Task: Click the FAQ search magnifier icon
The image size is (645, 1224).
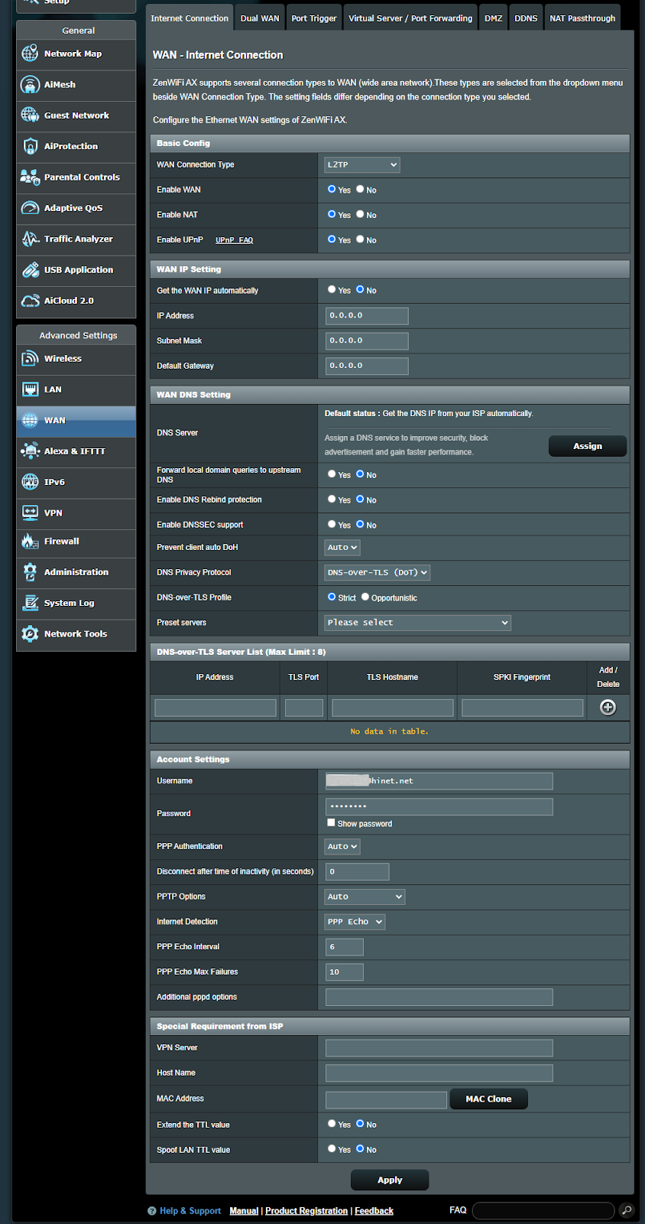Action: click(x=627, y=1210)
